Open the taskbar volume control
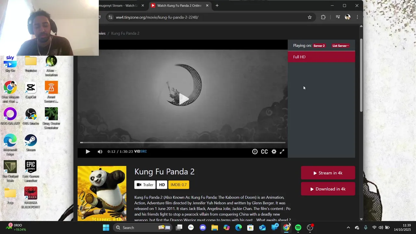 381,227
